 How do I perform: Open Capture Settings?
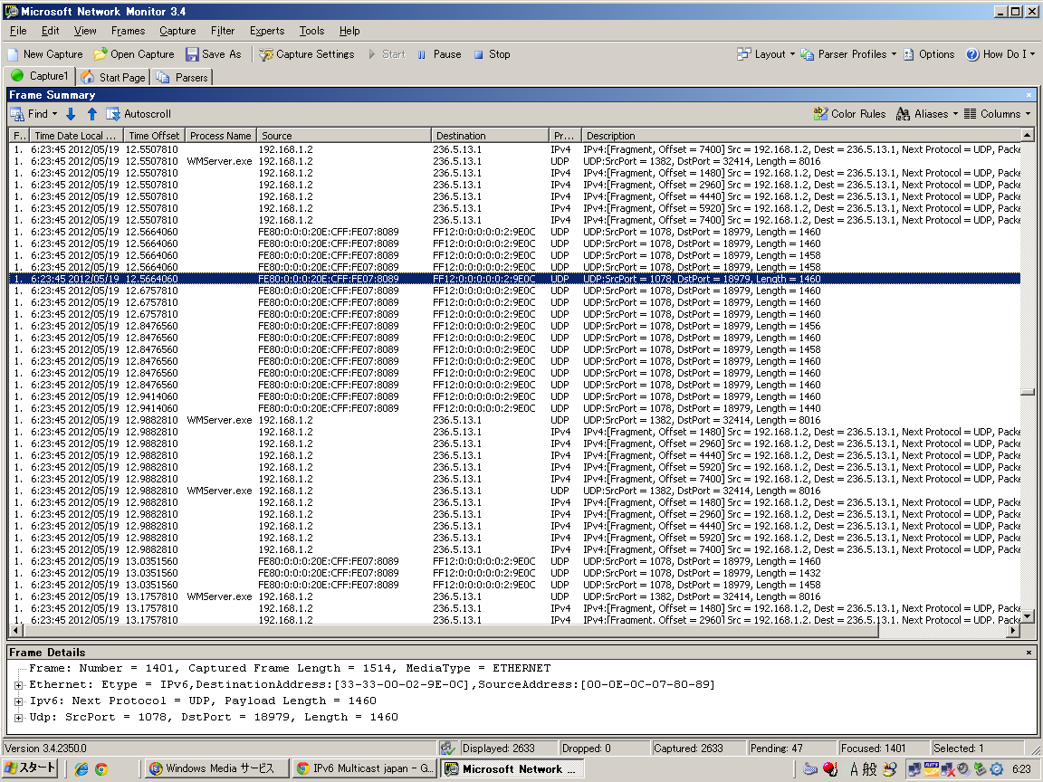[307, 54]
